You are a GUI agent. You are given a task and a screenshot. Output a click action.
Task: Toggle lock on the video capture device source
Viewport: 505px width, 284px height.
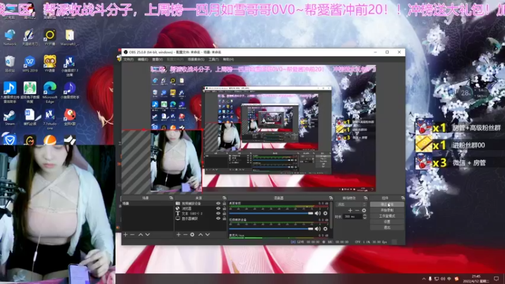224,203
